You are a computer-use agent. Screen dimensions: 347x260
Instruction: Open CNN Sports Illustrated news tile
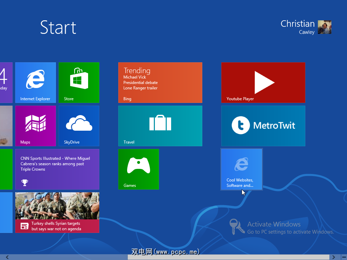(57, 169)
